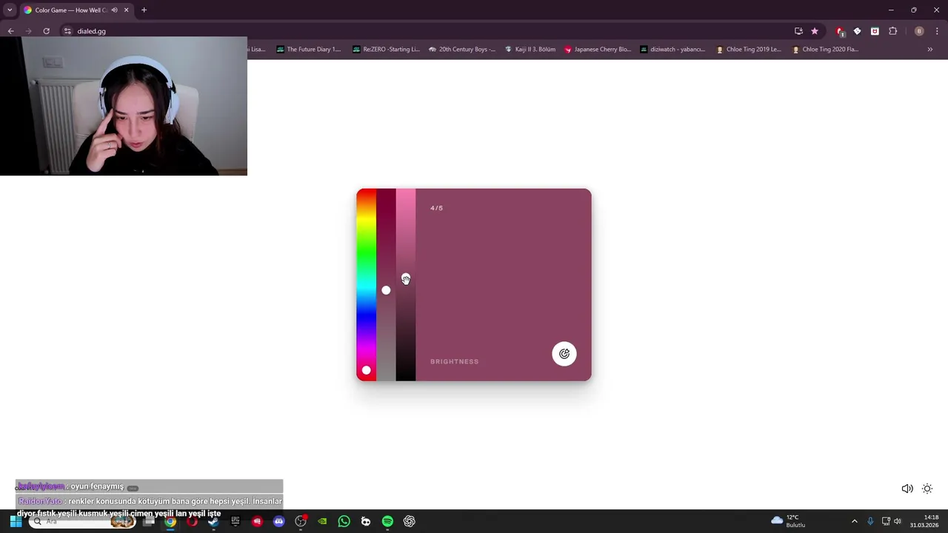The height and width of the screenshot is (533, 948).
Task: Open Task View in the taskbar
Action: point(149,521)
